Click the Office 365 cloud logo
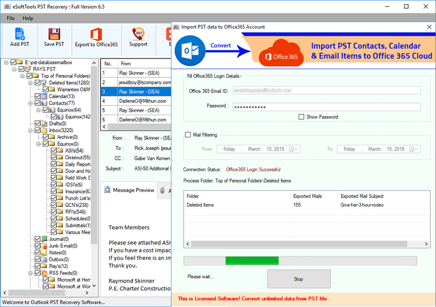This screenshot has height=307, width=436. 281,53
